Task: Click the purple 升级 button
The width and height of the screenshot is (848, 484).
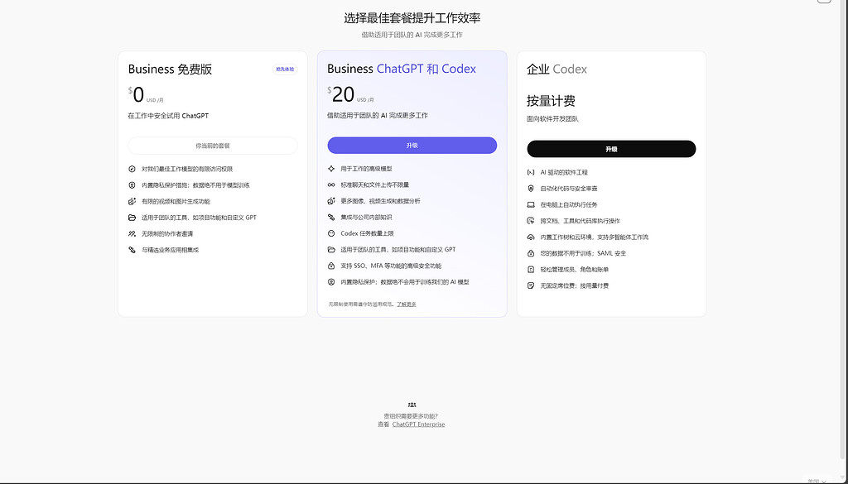Action: (412, 146)
